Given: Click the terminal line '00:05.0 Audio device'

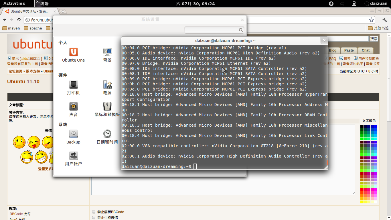Looking at the screenshot, I should 221,53.
